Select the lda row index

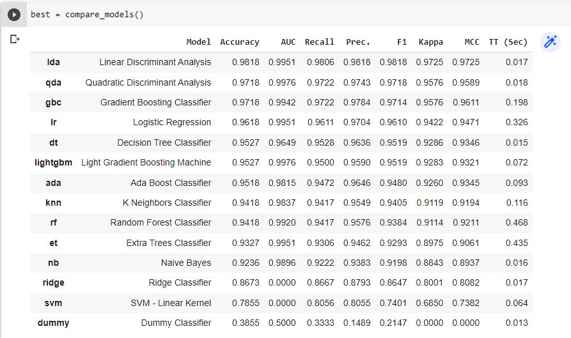(x=54, y=63)
